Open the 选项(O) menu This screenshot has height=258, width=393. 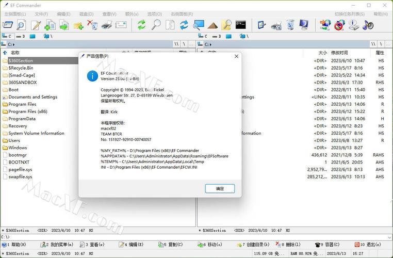point(155,14)
